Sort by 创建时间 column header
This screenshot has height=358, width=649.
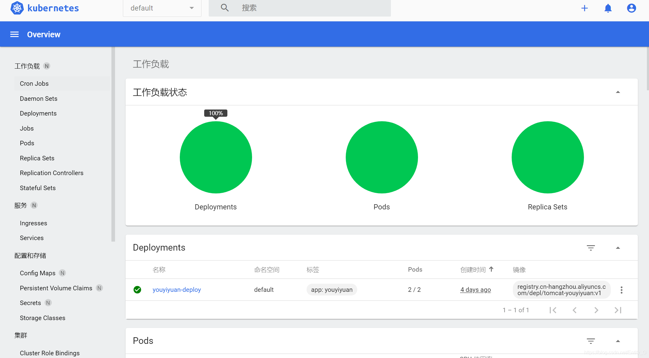473,270
